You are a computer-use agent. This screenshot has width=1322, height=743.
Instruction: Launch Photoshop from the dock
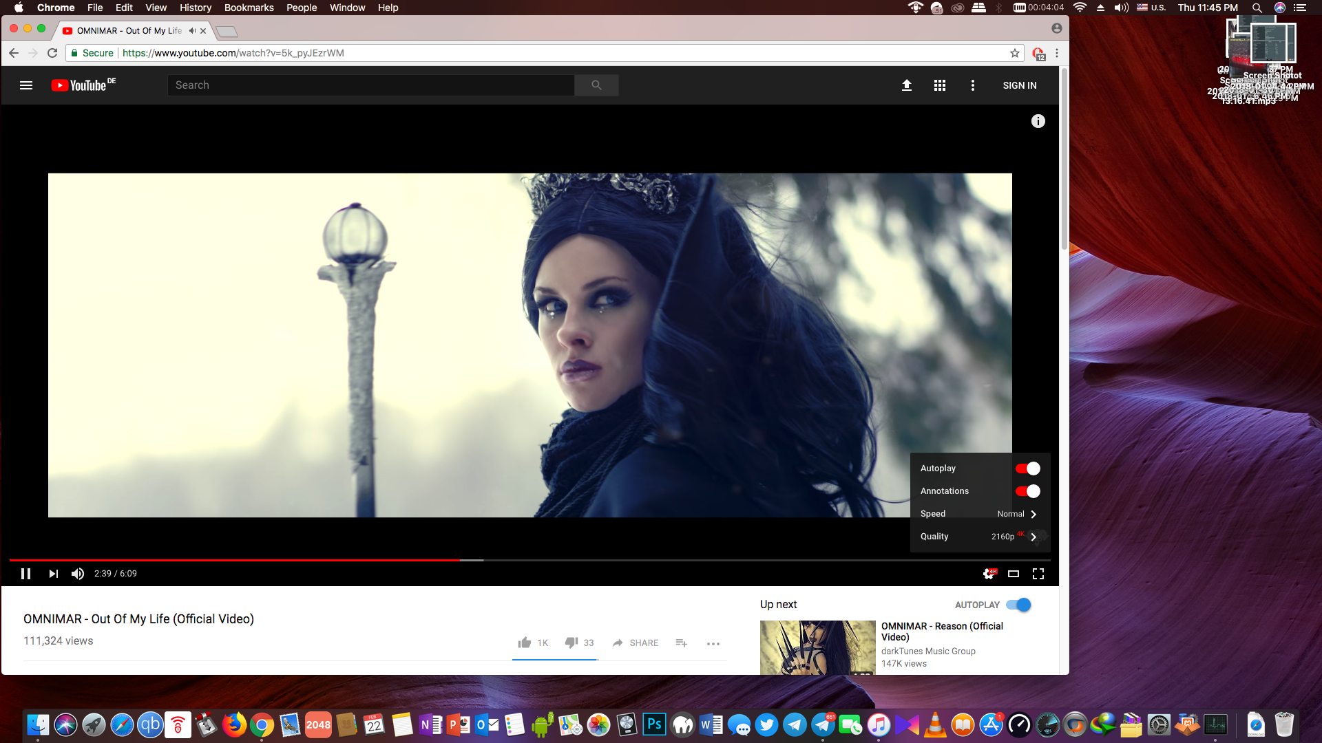point(654,724)
